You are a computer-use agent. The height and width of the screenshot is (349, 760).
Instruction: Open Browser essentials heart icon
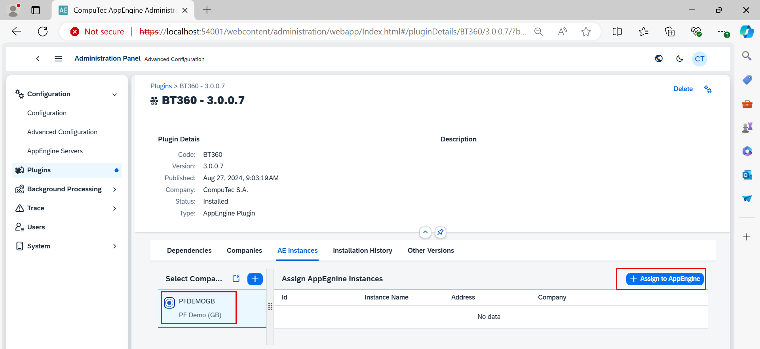pyautogui.click(x=696, y=32)
